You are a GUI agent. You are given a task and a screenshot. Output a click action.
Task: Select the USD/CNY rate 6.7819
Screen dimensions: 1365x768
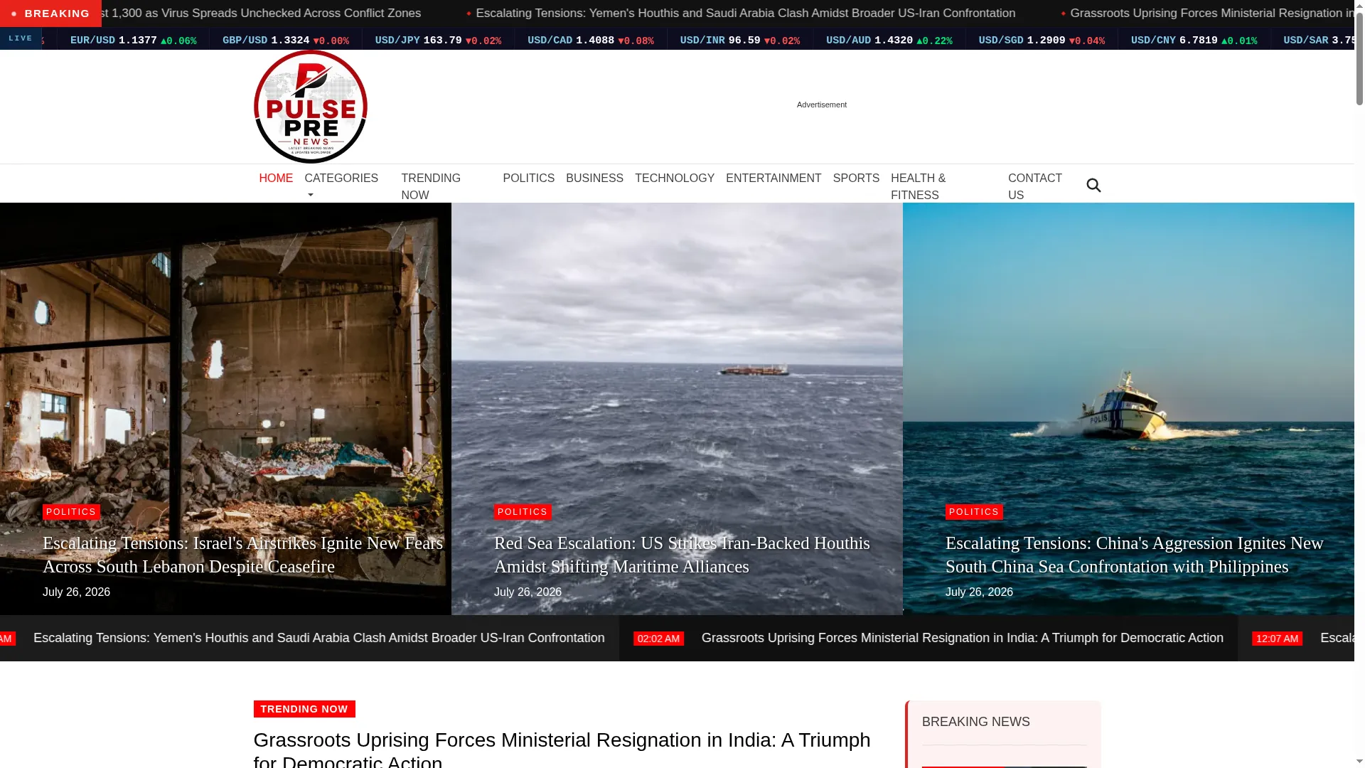coord(1199,41)
